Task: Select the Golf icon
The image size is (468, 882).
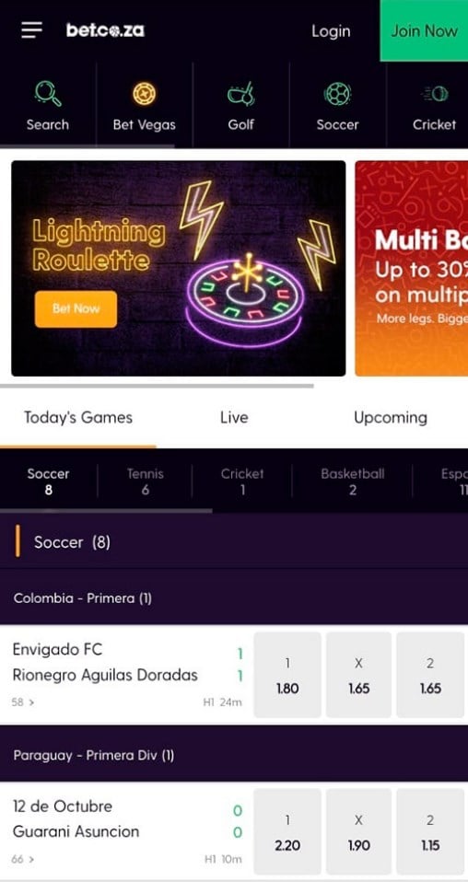Action: click(x=241, y=93)
